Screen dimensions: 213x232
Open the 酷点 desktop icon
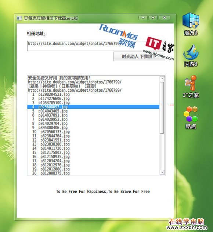(191, 118)
